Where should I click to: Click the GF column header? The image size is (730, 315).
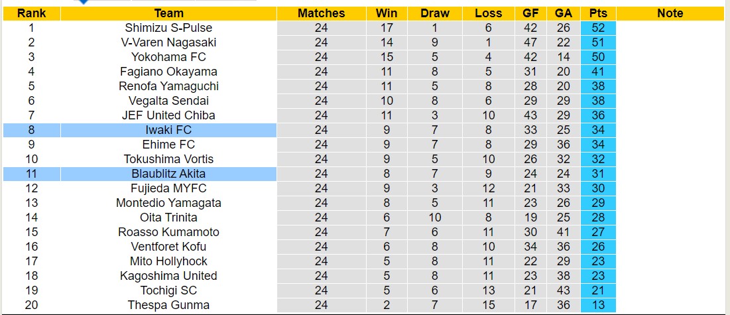pyautogui.click(x=530, y=13)
